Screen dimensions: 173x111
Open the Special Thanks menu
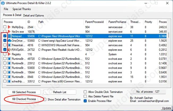22,9
